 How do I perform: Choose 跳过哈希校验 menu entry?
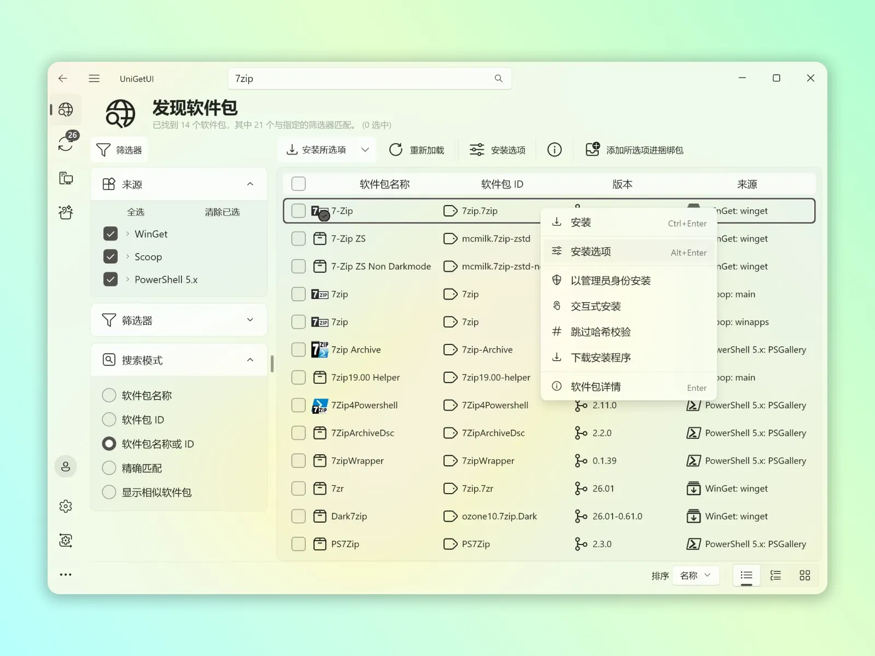coord(629,332)
